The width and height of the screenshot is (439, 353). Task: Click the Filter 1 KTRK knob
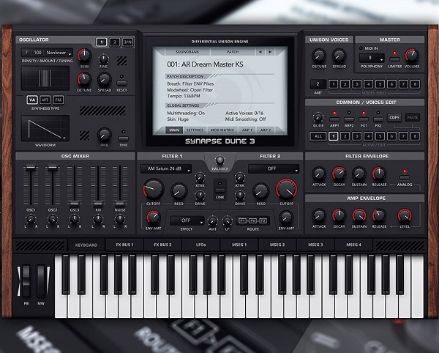(200, 178)
